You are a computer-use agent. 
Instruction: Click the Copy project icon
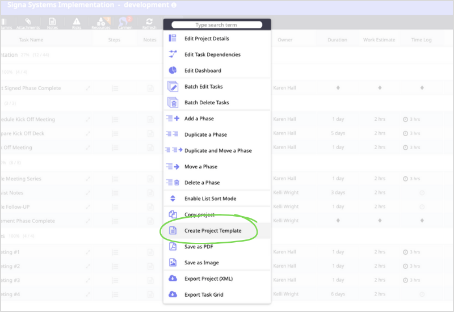point(173,214)
